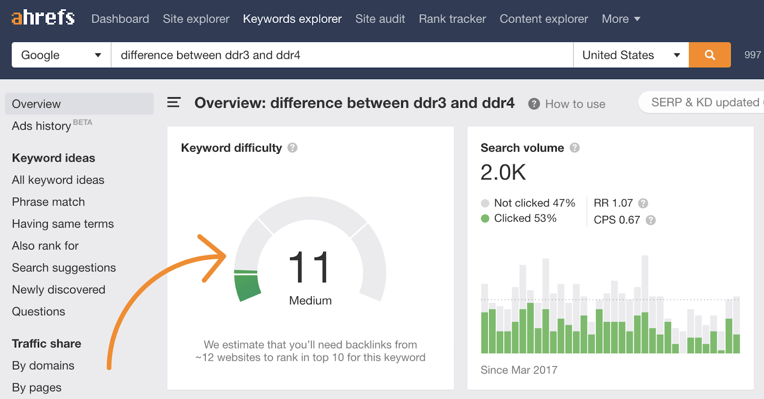Click question icon beside How to use
This screenshot has width=764, height=399.
534,104
